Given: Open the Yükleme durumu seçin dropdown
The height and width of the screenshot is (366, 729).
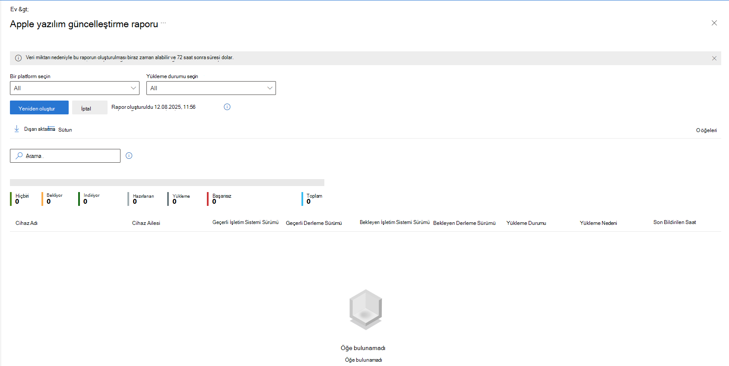Looking at the screenshot, I should [211, 88].
